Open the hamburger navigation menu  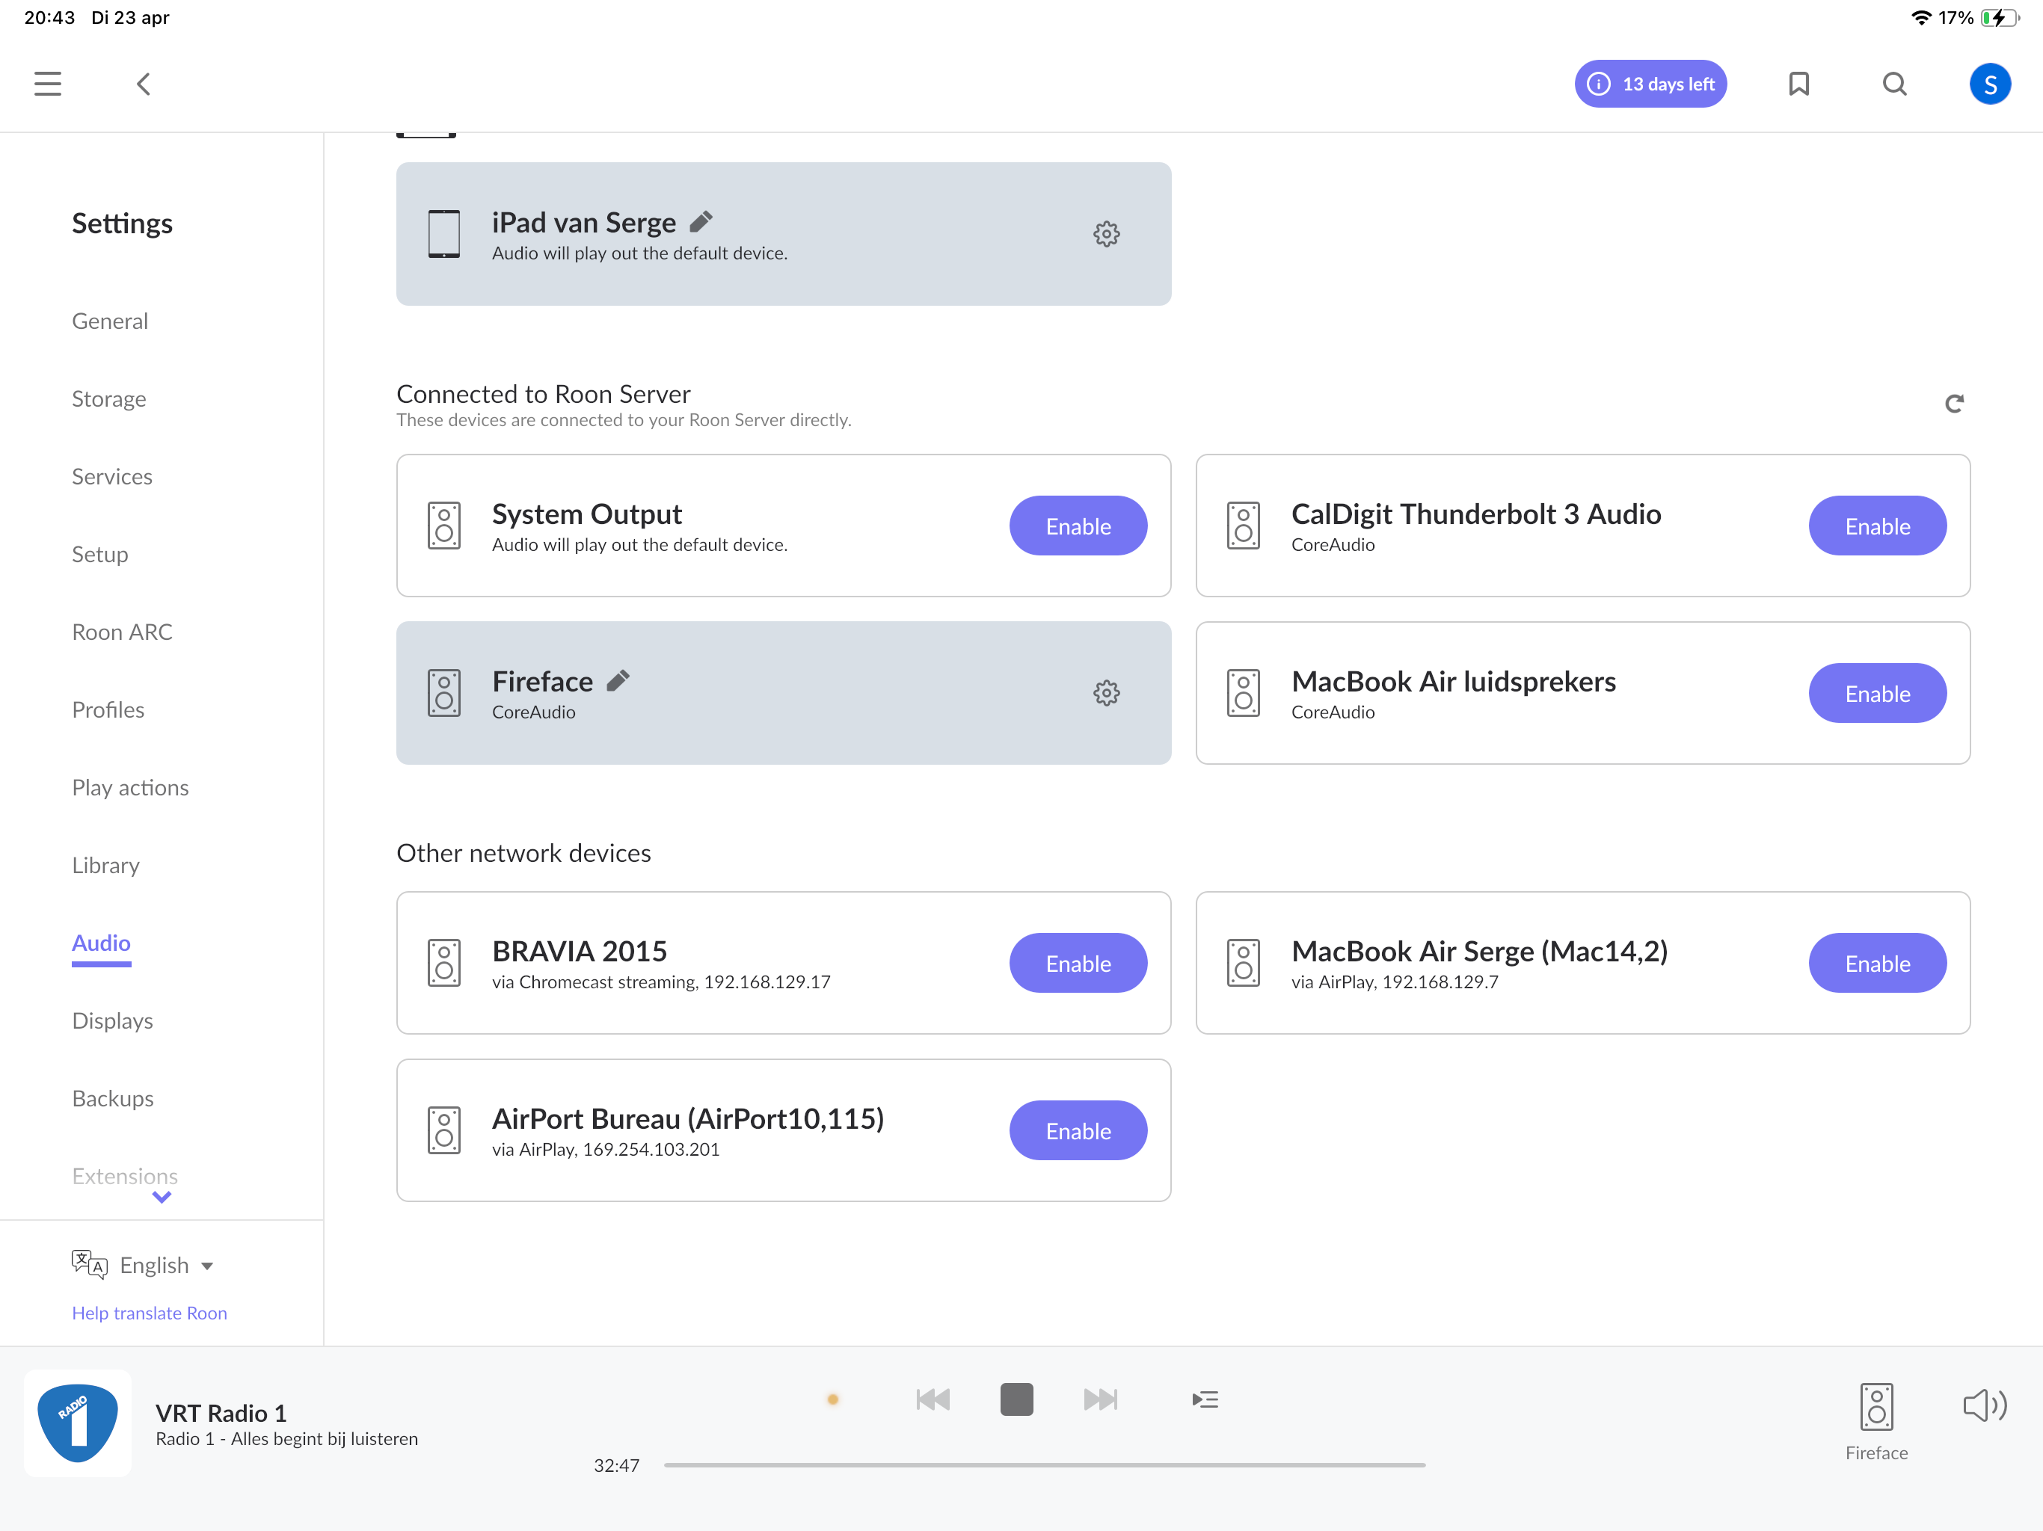(x=47, y=84)
